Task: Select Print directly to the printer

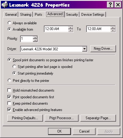Action: [9, 81]
